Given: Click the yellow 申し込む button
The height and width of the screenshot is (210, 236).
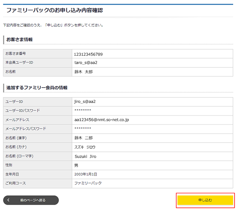Looking at the screenshot, I should tap(205, 200).
